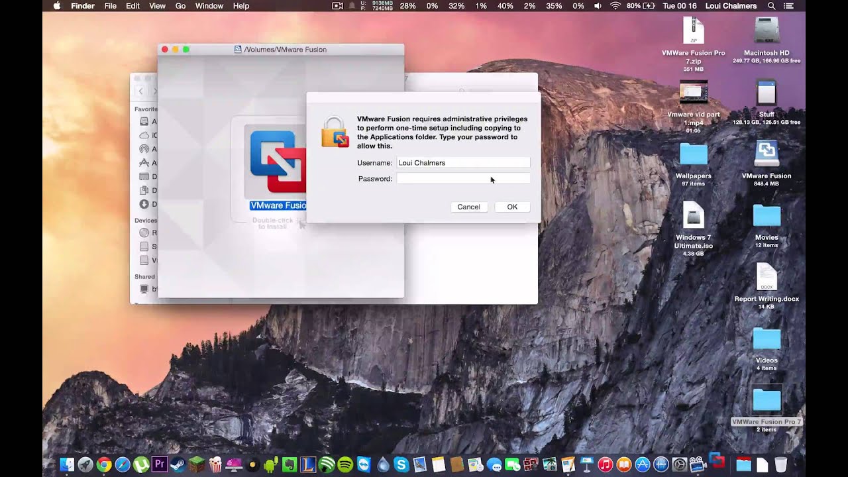
Task: Open Keynote from the Dock
Action: click(x=587, y=464)
